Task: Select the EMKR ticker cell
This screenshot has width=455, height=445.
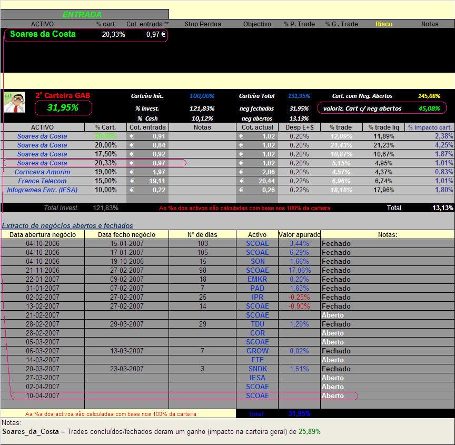Action: click(x=258, y=279)
